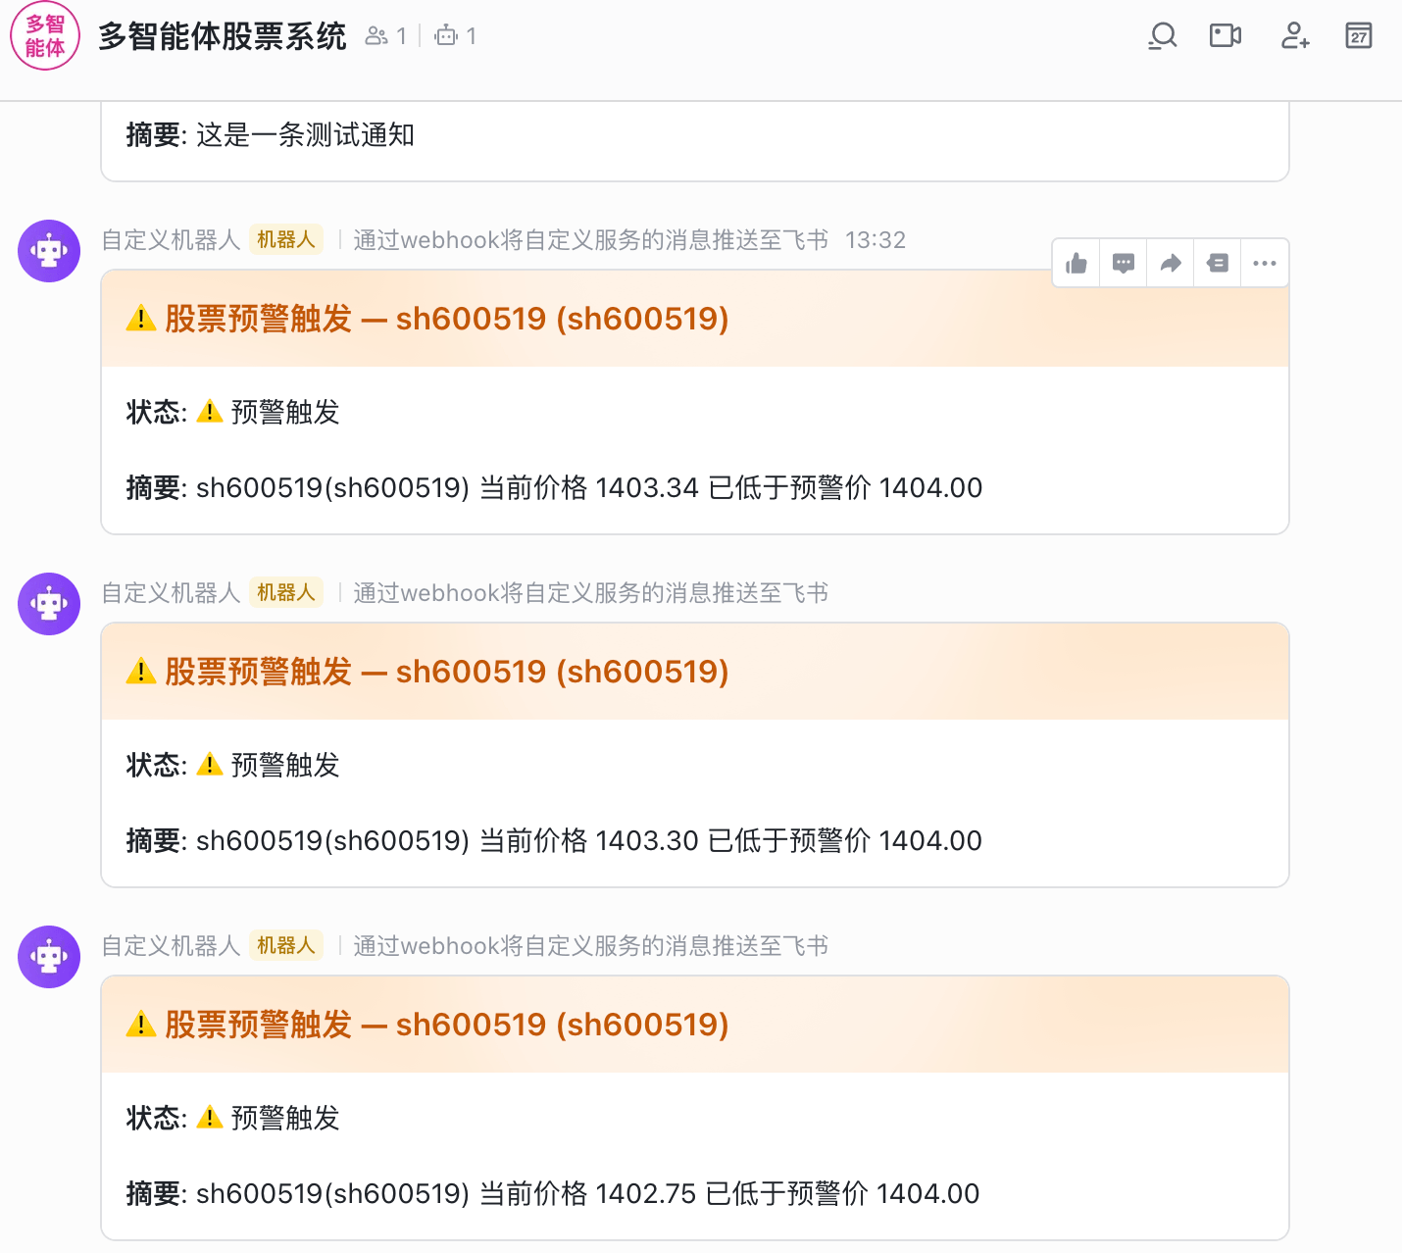Add a member to the group
The image size is (1402, 1253).
(1295, 36)
